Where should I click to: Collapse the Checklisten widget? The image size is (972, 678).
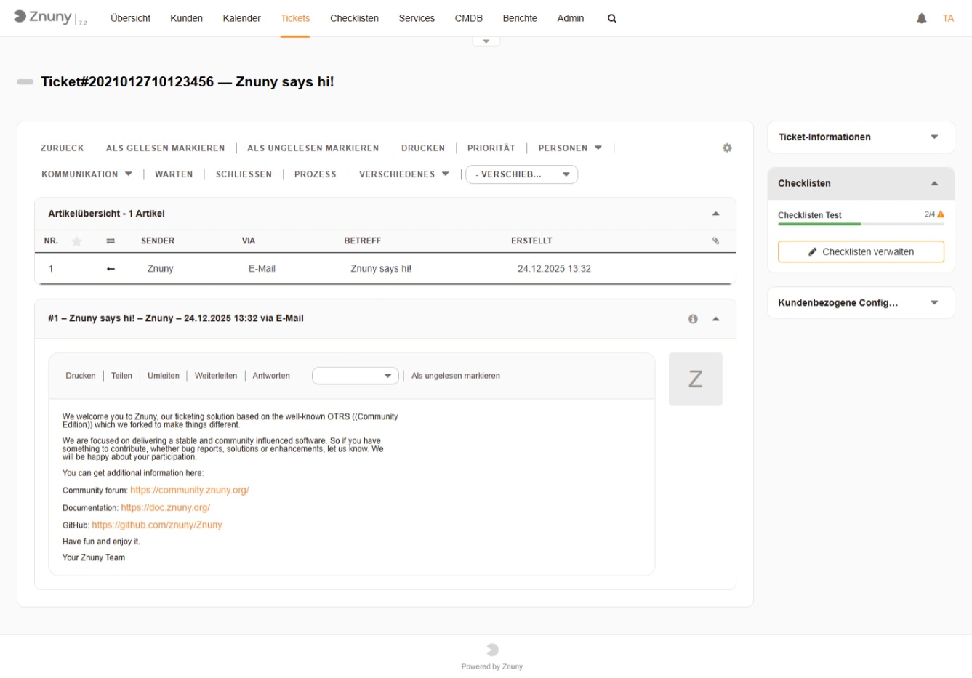pos(934,184)
